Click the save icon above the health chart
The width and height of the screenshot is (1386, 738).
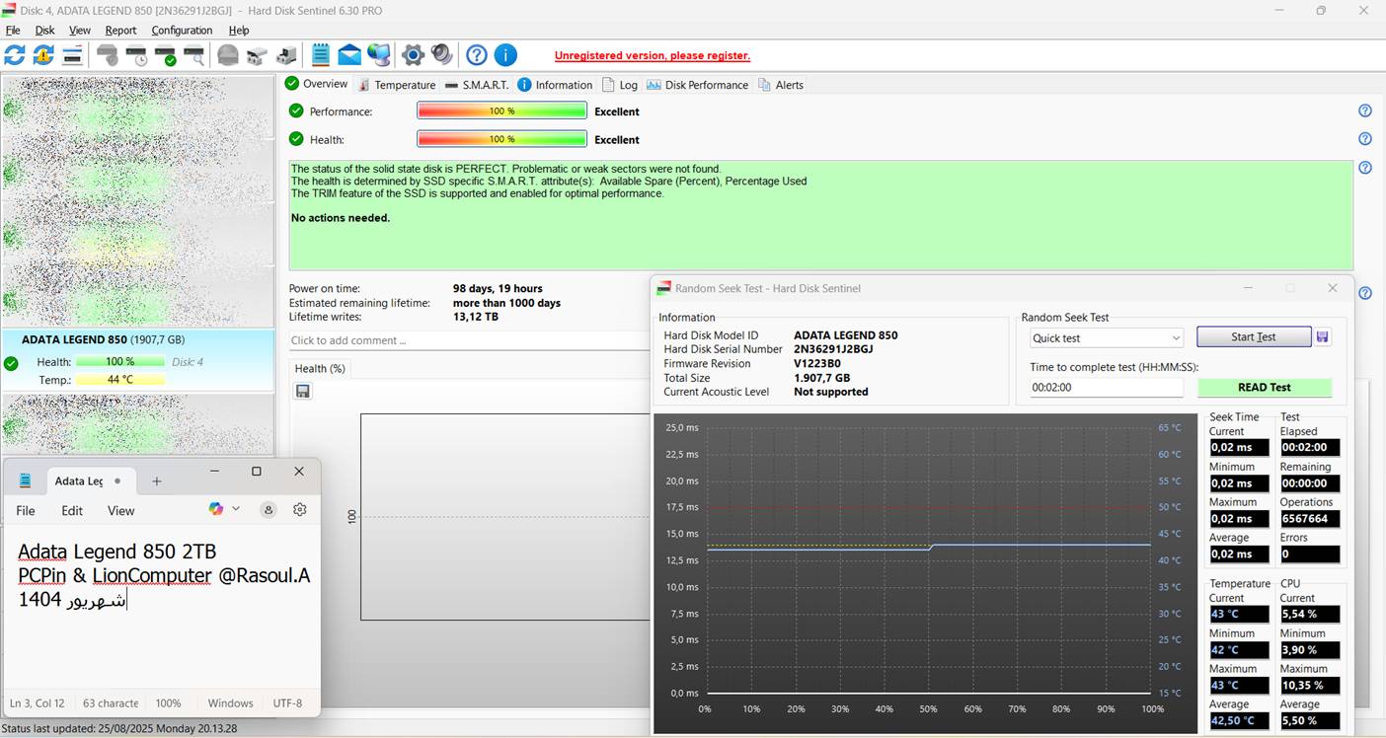303,392
